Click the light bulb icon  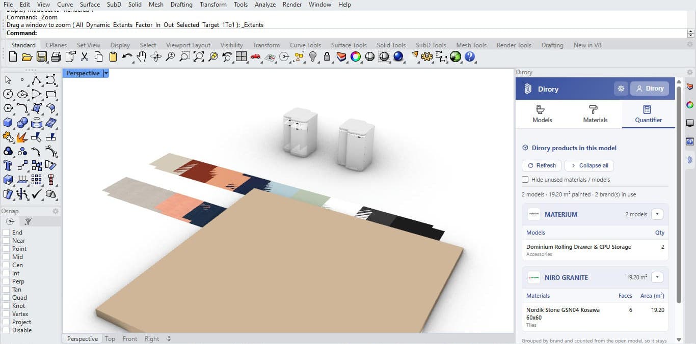coord(313,57)
